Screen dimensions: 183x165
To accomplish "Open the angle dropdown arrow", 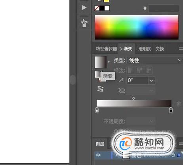I will pyautogui.click(x=151, y=80).
